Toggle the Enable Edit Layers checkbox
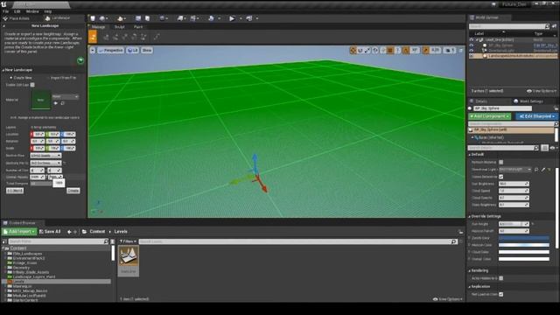 (32, 85)
